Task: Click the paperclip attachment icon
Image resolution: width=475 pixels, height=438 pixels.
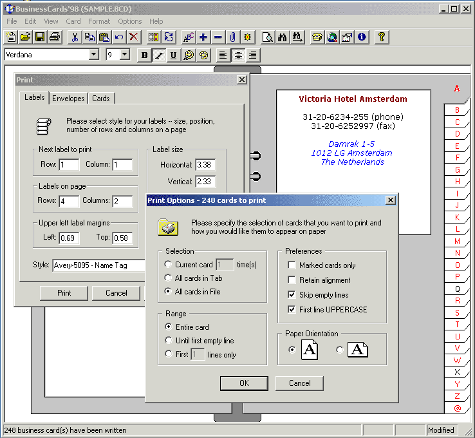Action: [232, 37]
